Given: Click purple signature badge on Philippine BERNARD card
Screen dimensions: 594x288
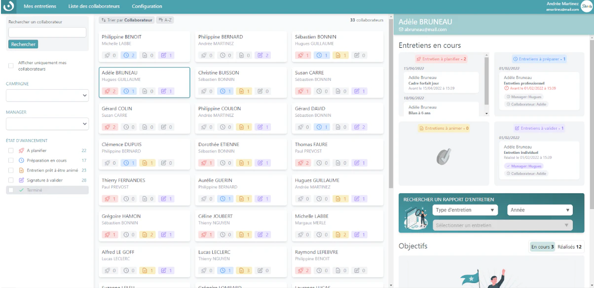Looking at the screenshot, I should tap(262, 55).
